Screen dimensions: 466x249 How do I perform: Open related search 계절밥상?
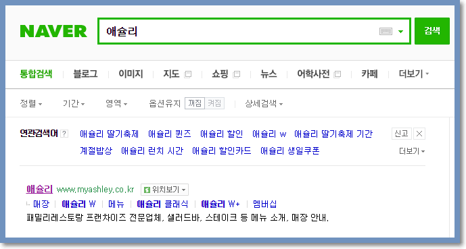point(96,151)
